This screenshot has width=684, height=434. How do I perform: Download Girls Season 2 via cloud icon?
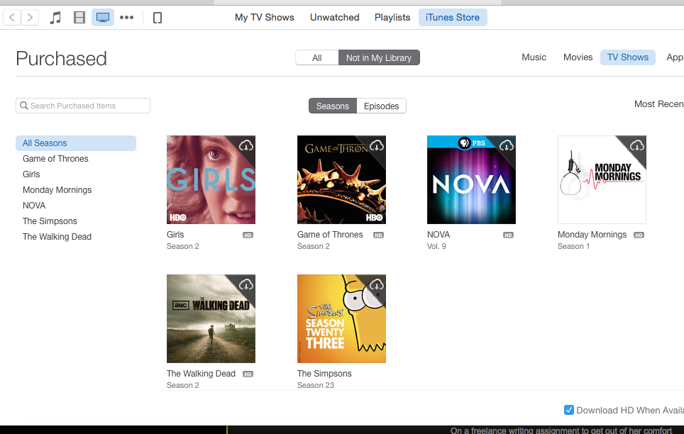246,145
